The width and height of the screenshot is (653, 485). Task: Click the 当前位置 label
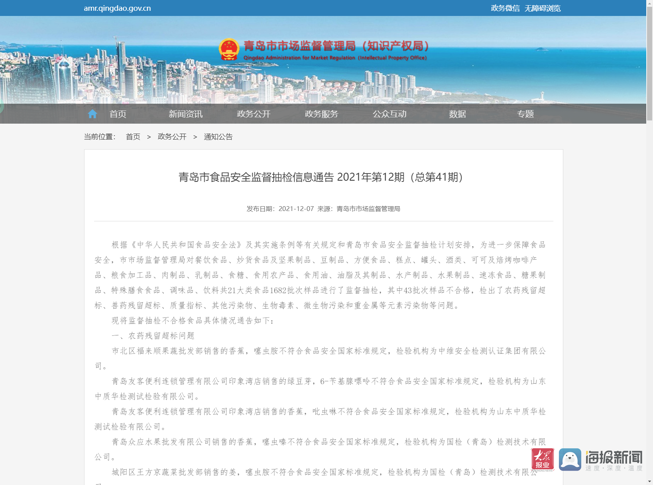[x=100, y=137]
